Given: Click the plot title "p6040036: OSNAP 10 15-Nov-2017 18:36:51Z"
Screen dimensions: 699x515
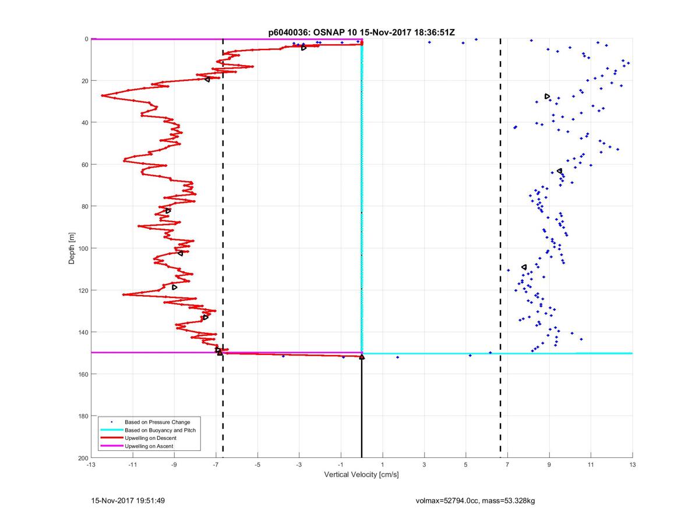Looking at the screenshot, I should click(361, 33).
